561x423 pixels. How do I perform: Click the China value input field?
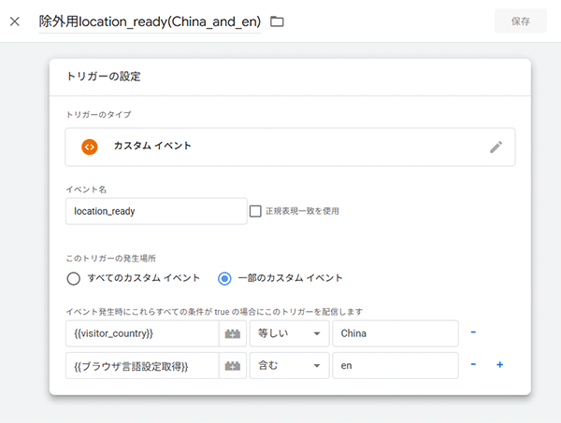tap(395, 333)
